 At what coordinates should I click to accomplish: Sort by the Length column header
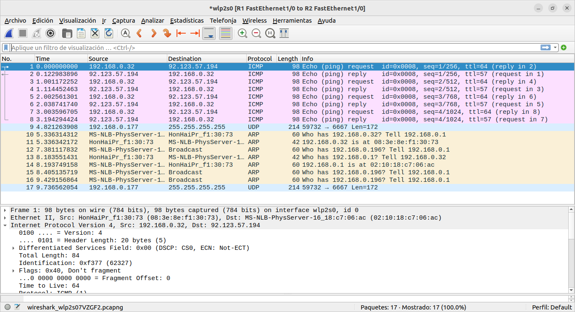click(x=288, y=59)
